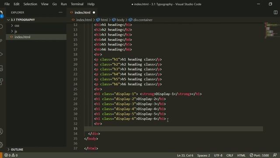
Task: Open the Selection menu
Action: [x=30, y=4]
